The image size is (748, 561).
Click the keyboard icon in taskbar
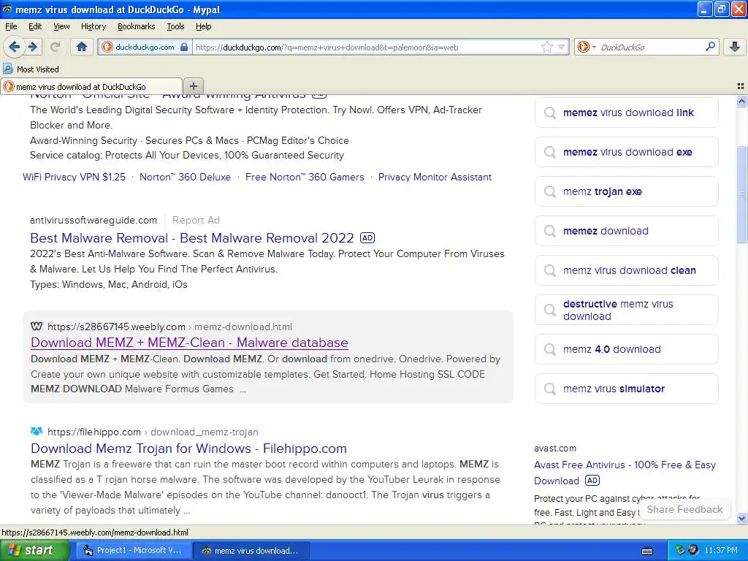647,551
